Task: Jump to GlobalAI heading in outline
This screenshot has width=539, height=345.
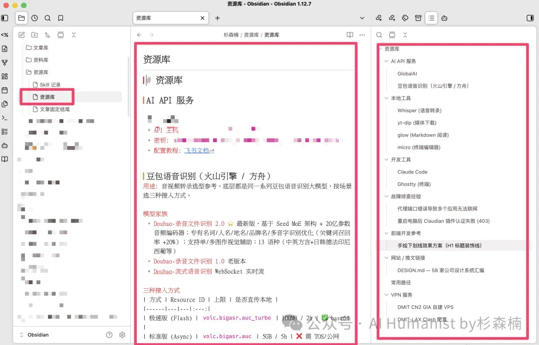Action: click(x=407, y=73)
